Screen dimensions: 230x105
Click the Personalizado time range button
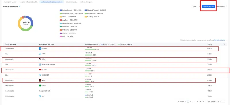click(221, 6)
